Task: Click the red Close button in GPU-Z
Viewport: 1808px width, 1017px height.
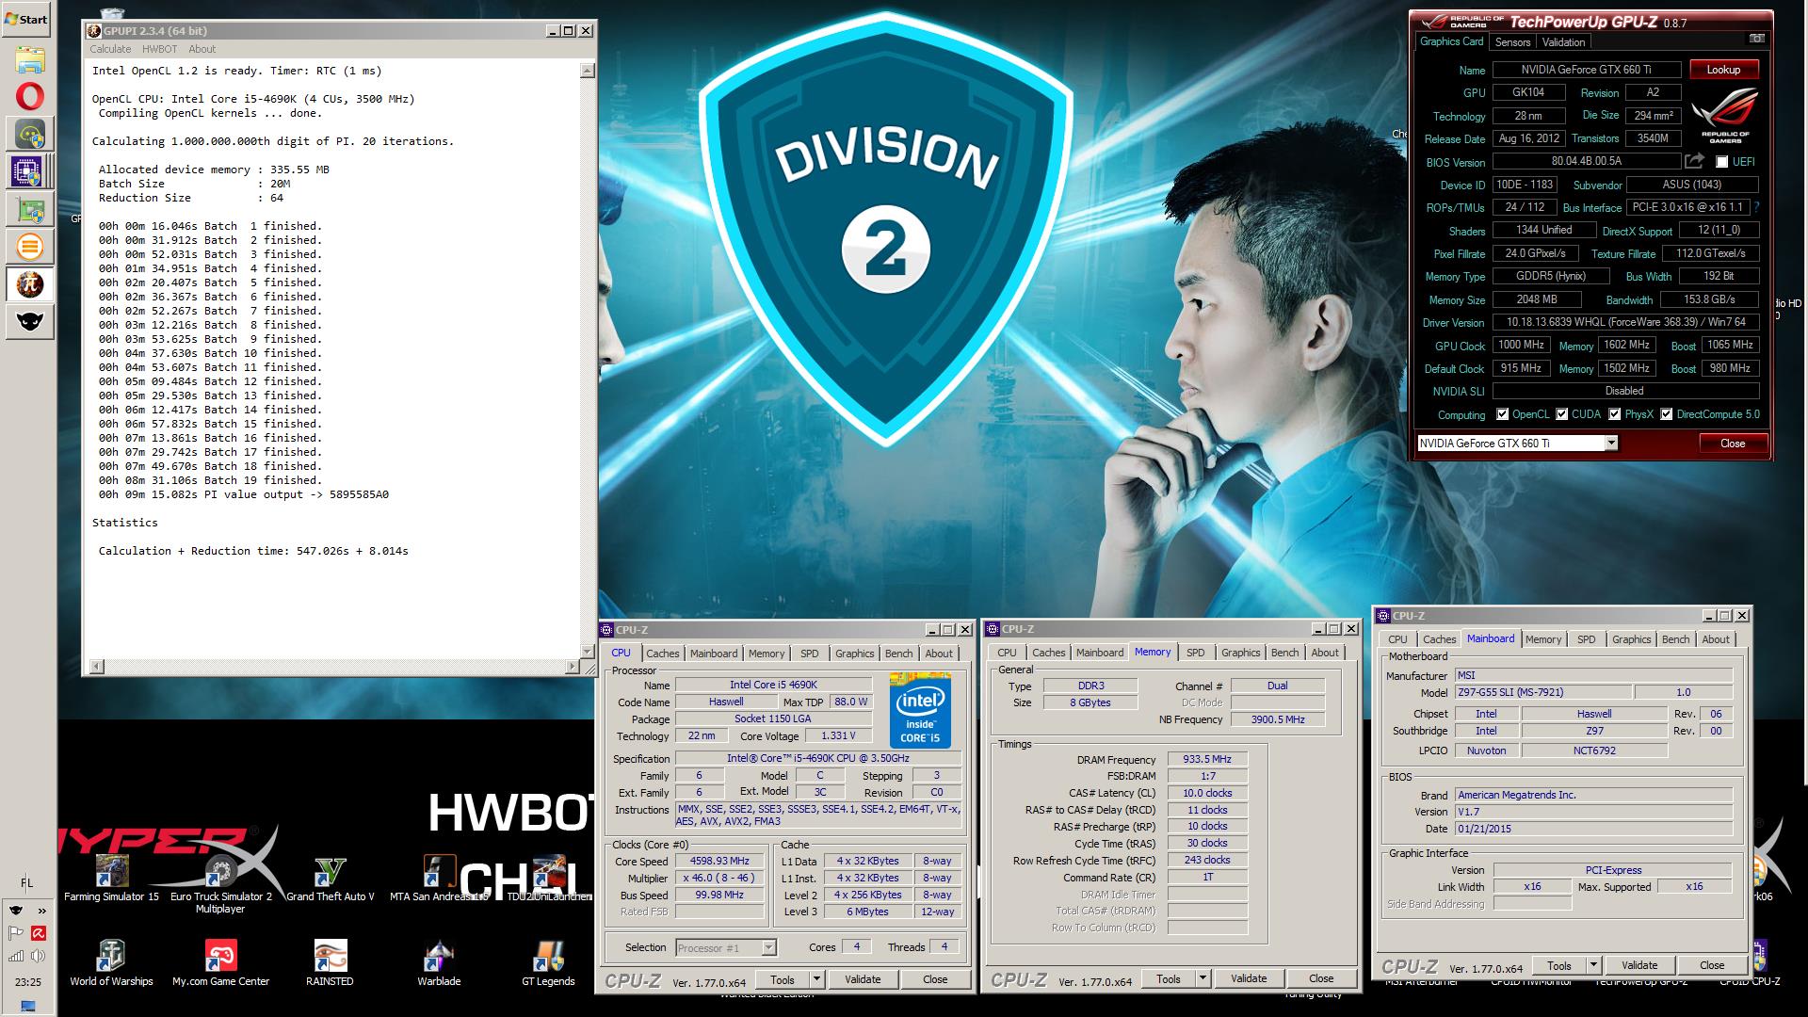Action: (x=1733, y=444)
